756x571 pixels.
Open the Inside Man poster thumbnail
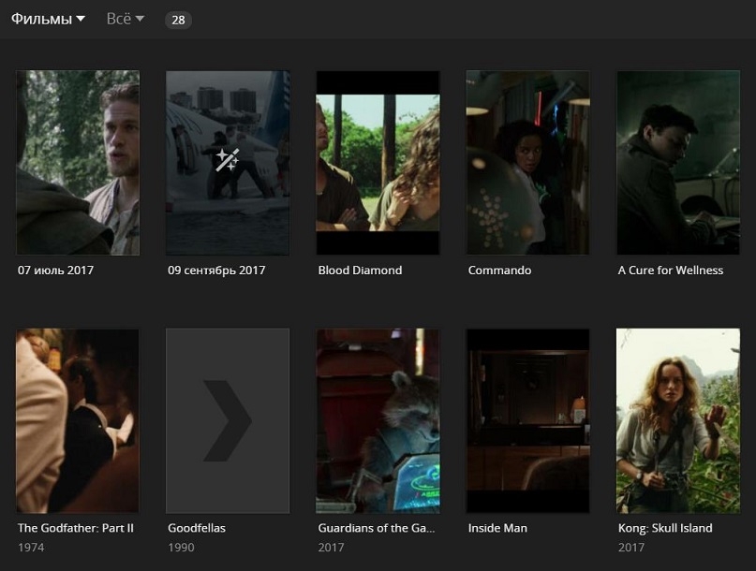(x=527, y=420)
